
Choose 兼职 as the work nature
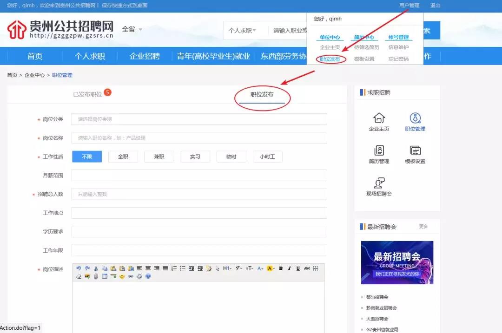click(159, 157)
